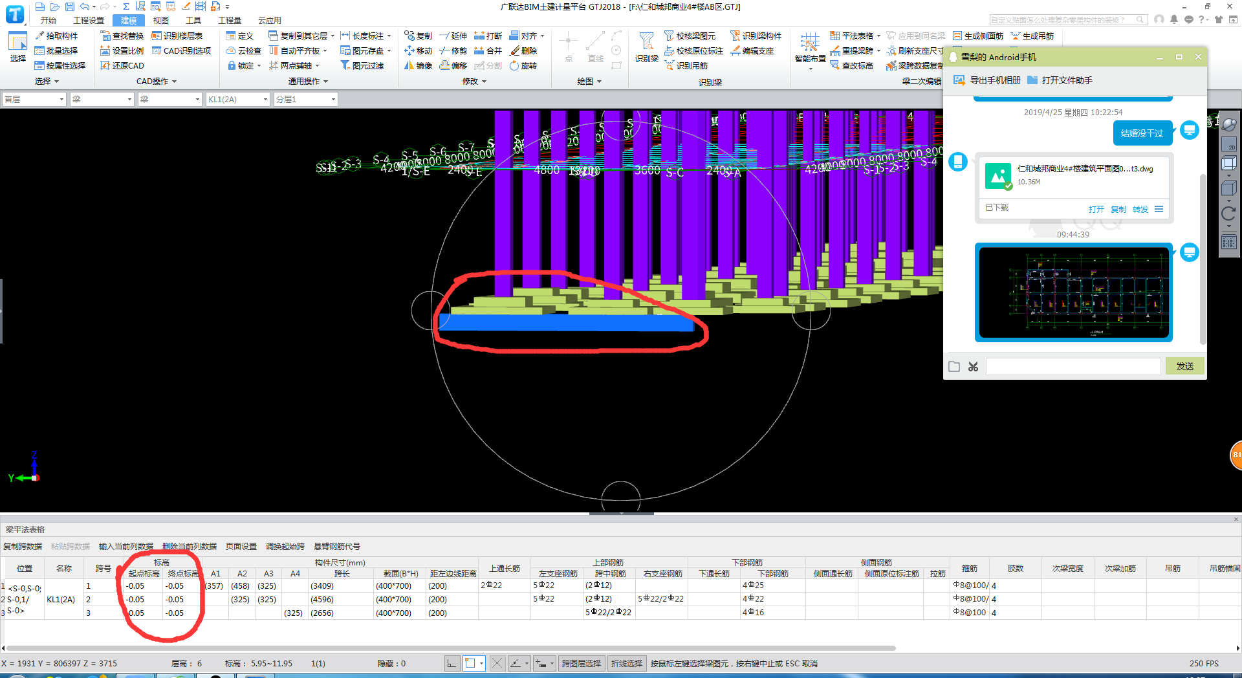Click 悬臂钢筋代号 cantilever rebar code button
Screen dimensions: 1242x678
[337, 547]
